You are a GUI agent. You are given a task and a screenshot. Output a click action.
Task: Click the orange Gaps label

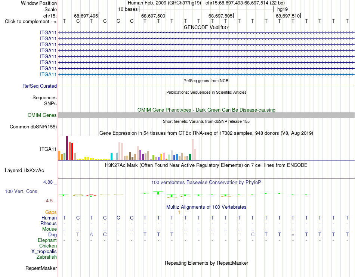51,212
